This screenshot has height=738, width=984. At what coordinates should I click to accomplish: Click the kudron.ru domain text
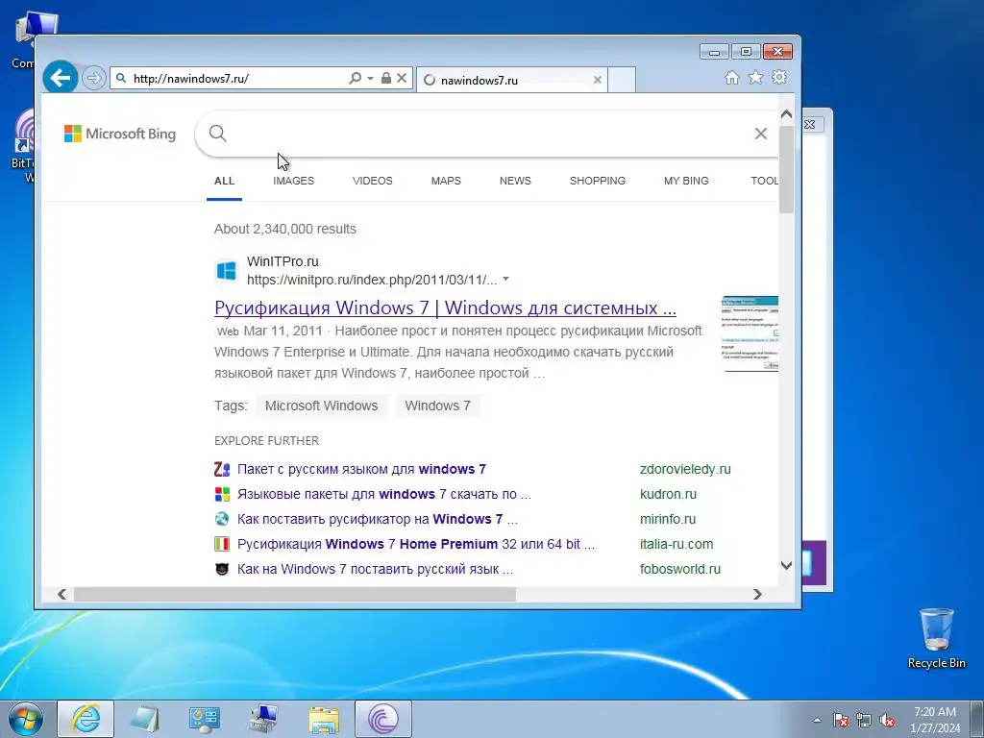point(669,494)
